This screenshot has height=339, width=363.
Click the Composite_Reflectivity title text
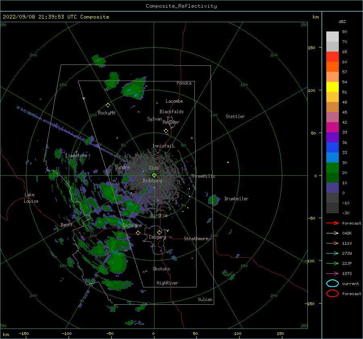tap(181, 6)
